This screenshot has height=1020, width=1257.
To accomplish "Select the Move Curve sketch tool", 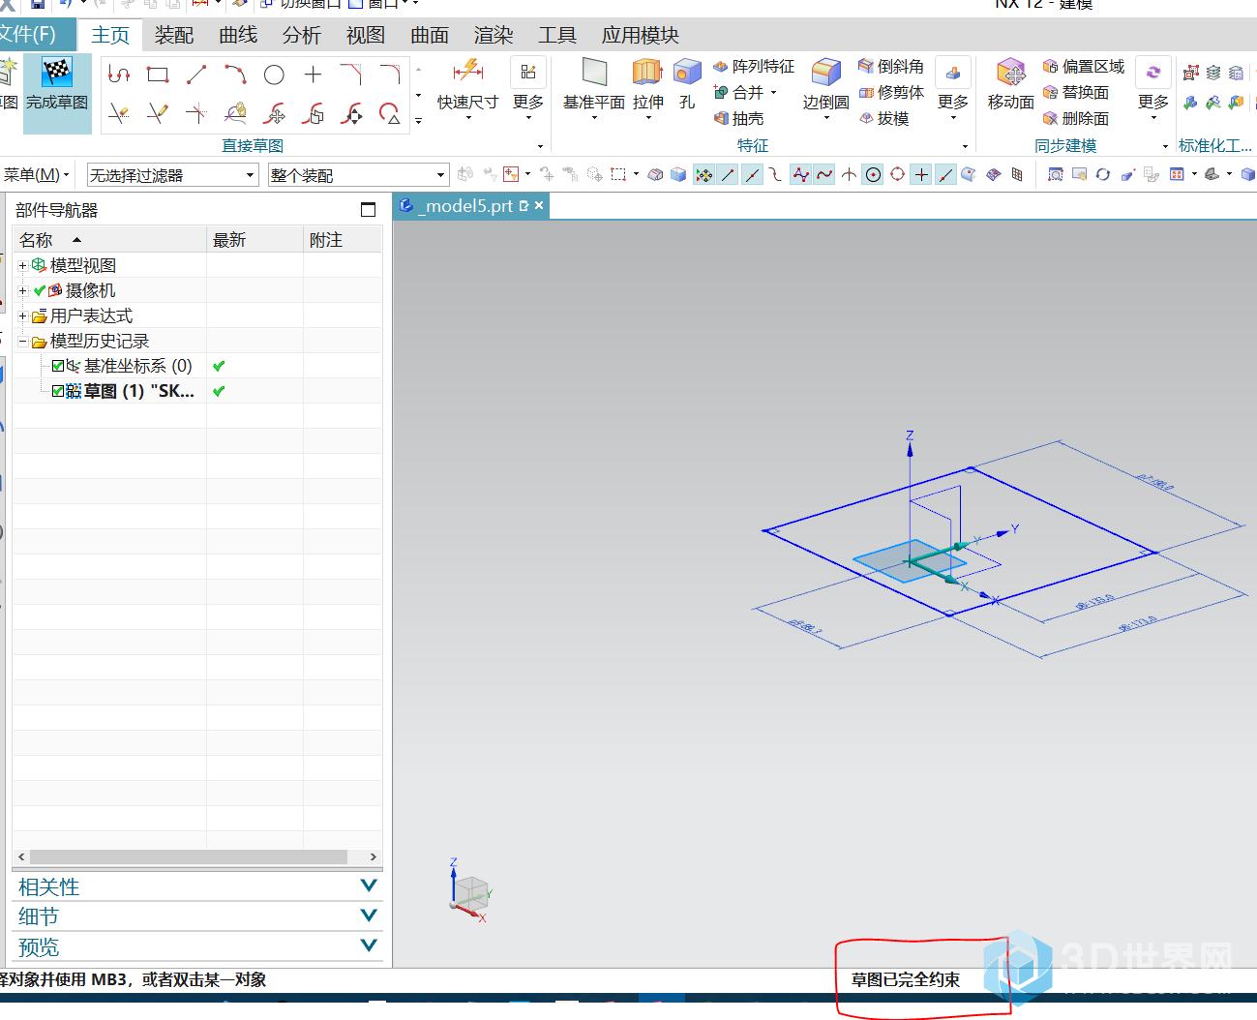I will (274, 114).
